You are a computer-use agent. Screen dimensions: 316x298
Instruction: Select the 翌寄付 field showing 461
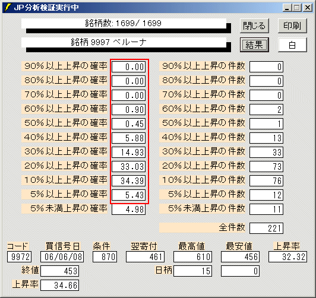coord(146,256)
